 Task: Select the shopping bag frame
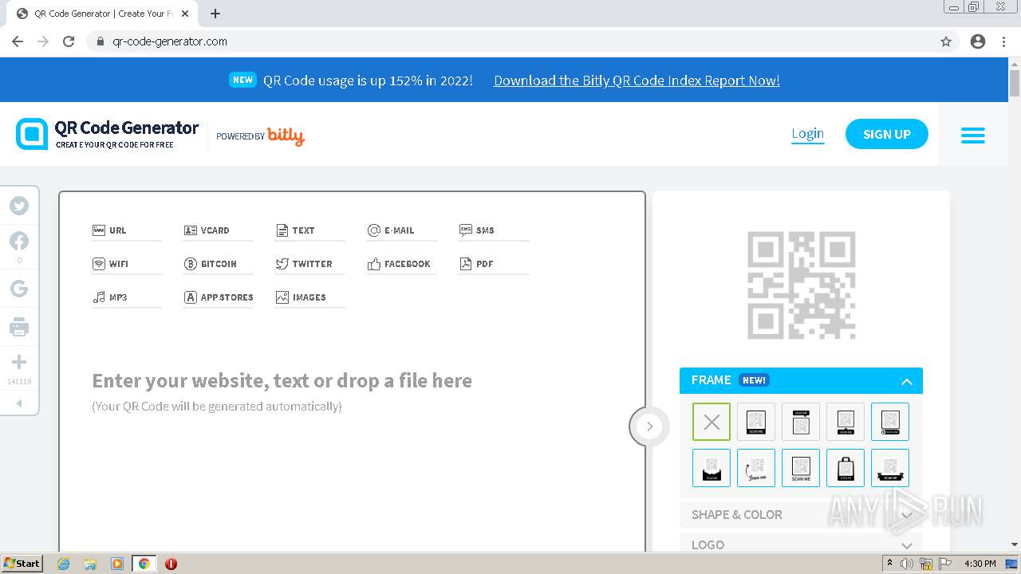[846, 468]
